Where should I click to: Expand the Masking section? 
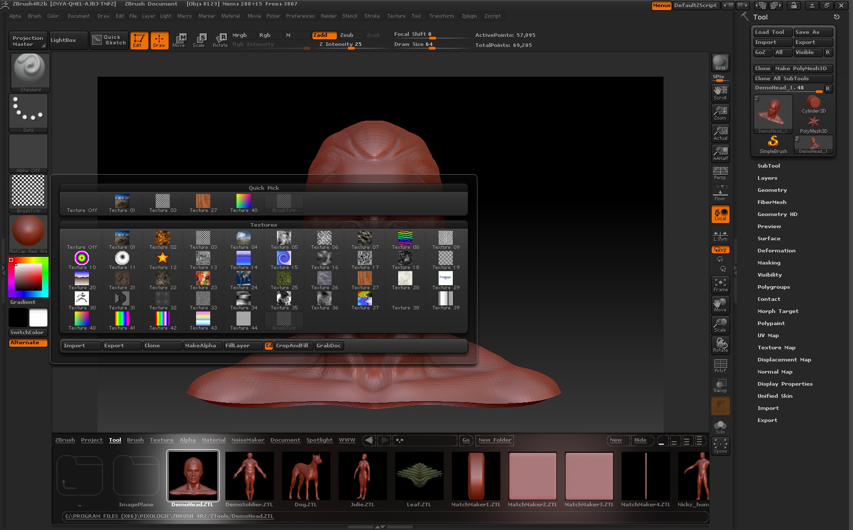point(769,263)
